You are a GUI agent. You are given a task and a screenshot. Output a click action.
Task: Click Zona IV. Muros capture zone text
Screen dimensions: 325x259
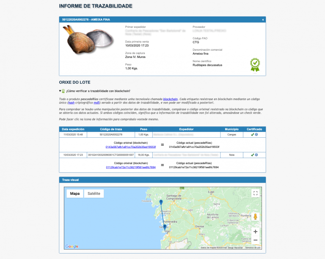coord(135,57)
